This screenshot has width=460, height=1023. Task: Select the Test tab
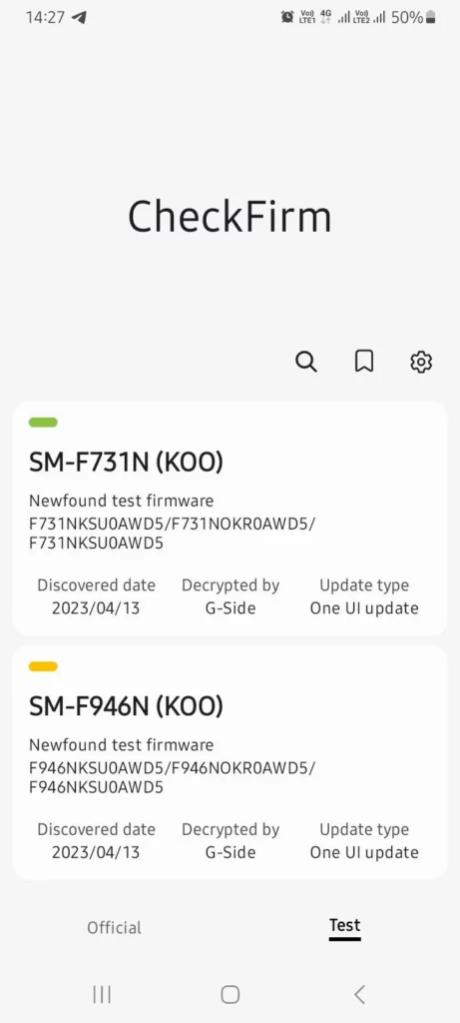(x=344, y=925)
